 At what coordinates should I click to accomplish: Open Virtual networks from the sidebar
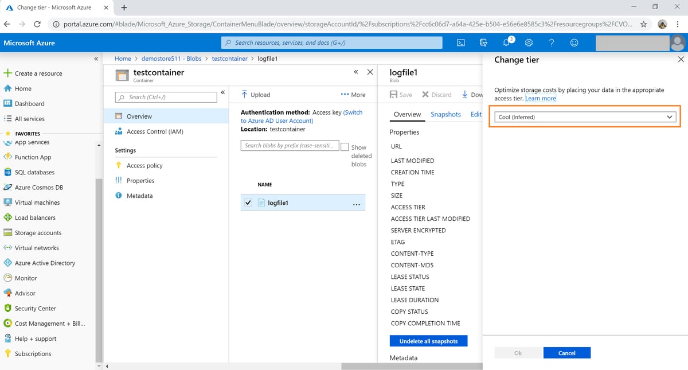point(37,248)
